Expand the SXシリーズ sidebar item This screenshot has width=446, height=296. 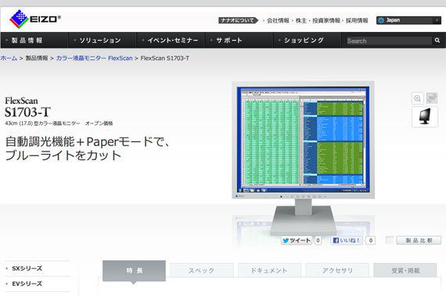tap(27, 269)
